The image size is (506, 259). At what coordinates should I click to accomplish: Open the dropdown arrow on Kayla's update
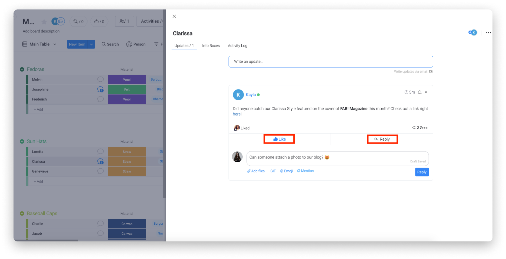point(426,92)
